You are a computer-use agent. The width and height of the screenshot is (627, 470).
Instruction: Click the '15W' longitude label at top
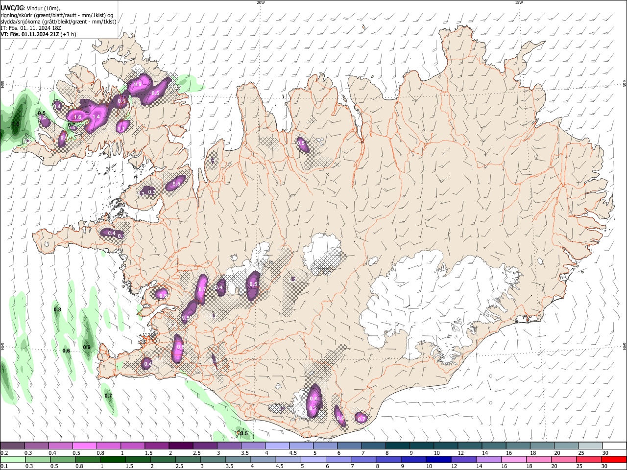pos(519,2)
